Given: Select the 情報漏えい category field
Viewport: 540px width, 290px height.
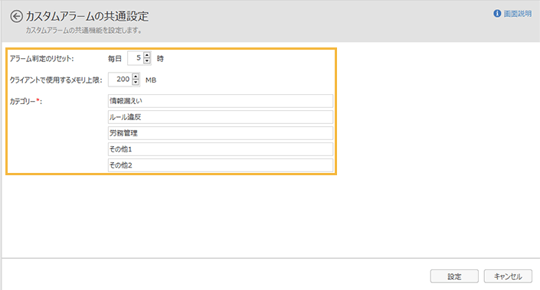Looking at the screenshot, I should tap(221, 101).
